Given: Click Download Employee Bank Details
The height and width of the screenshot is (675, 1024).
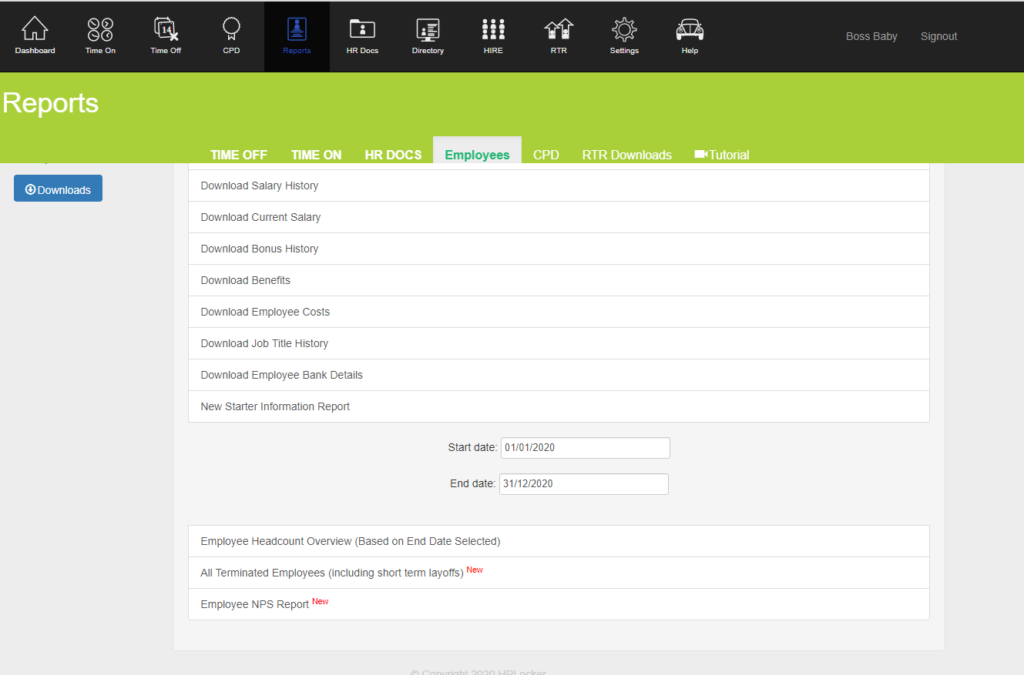Looking at the screenshot, I should click(281, 375).
